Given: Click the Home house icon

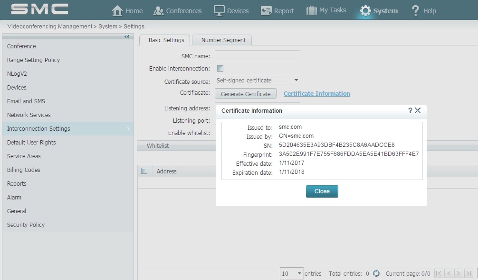Looking at the screenshot, I should [117, 10].
